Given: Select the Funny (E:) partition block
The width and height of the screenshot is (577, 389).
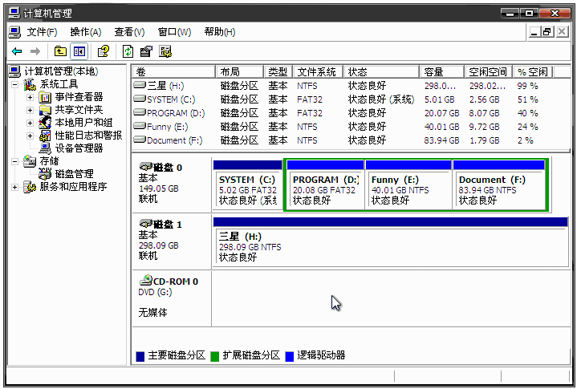Looking at the screenshot, I should point(408,185).
